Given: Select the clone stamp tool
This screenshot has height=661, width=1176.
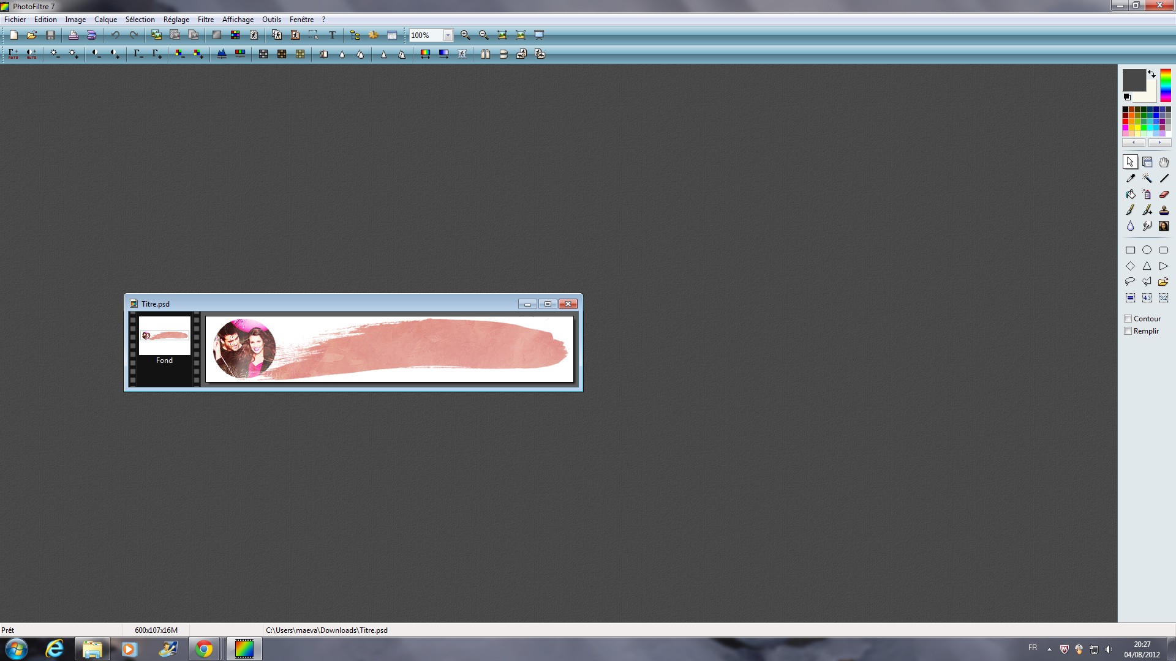Looking at the screenshot, I should (x=1164, y=210).
